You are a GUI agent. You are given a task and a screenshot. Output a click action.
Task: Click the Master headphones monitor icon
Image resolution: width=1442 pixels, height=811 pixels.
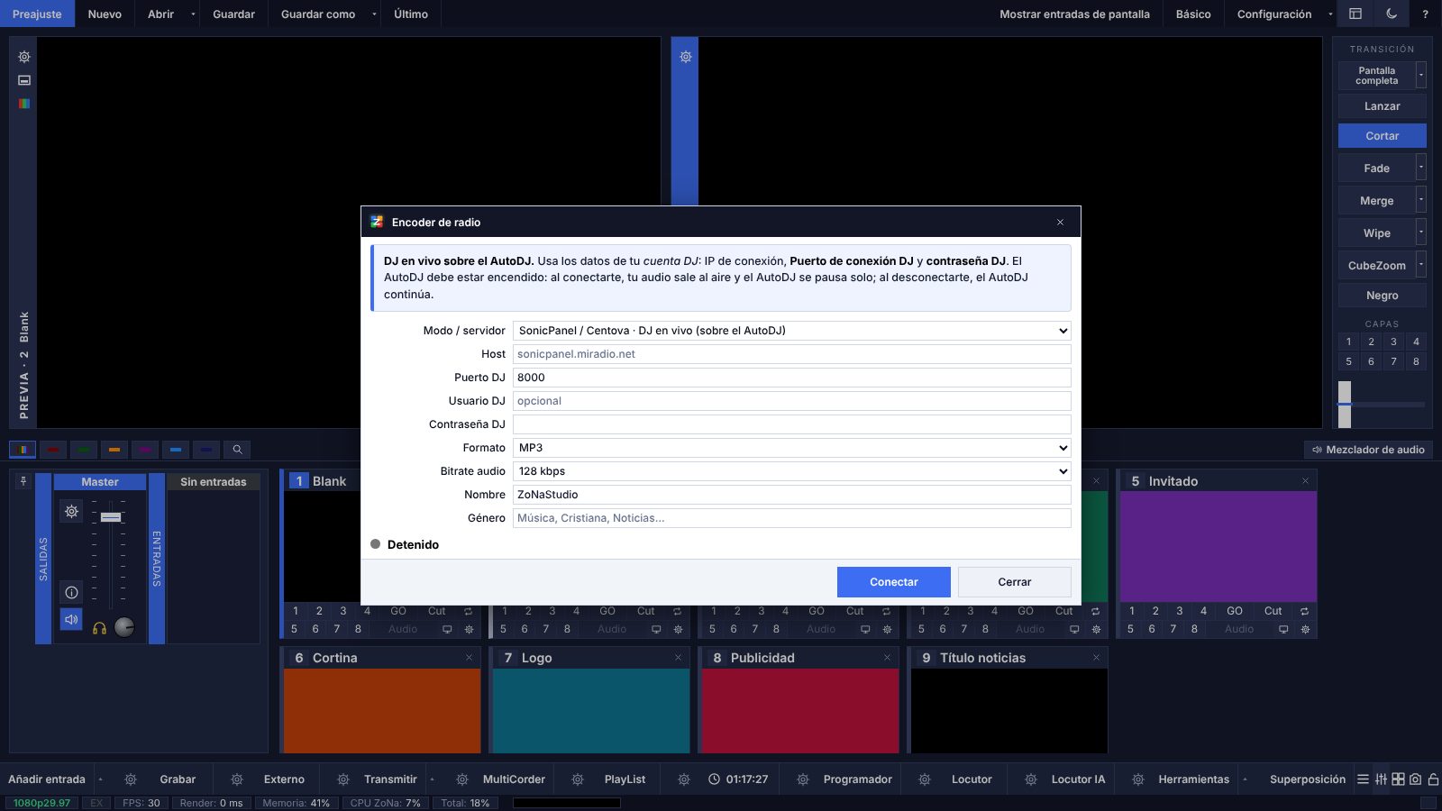[99, 627]
